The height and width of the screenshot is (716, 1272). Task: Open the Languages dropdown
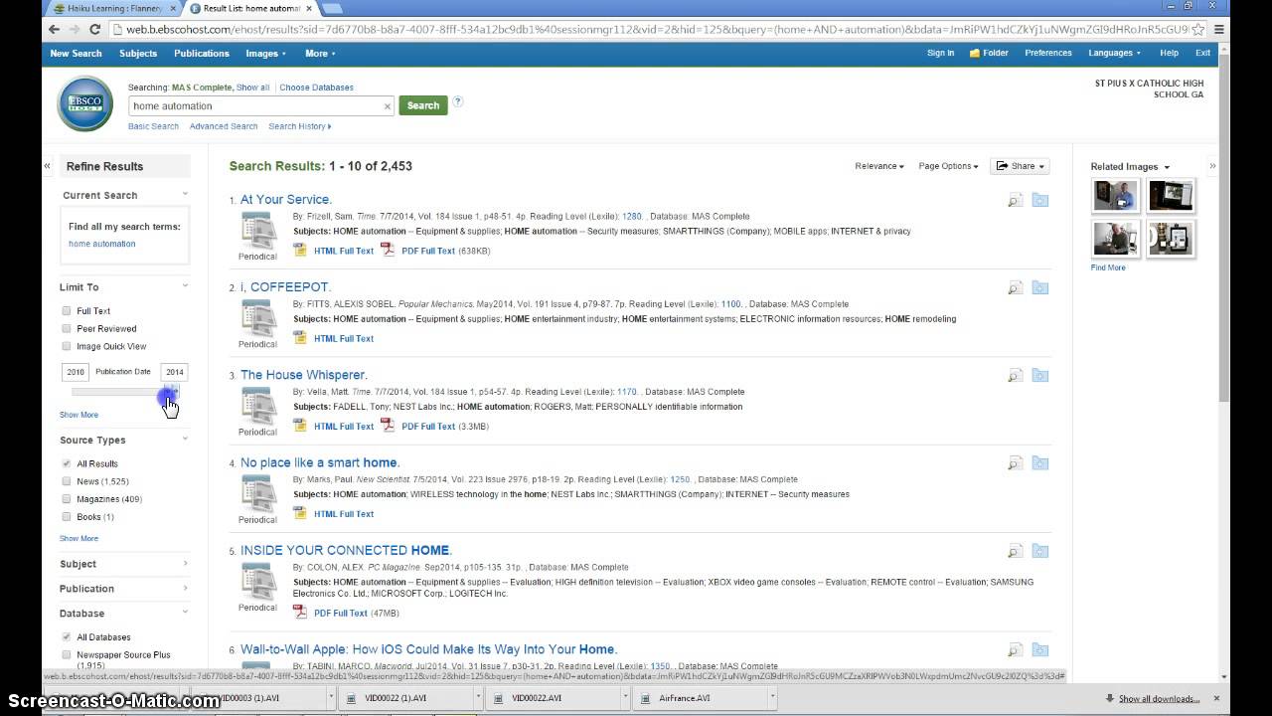1114,54
